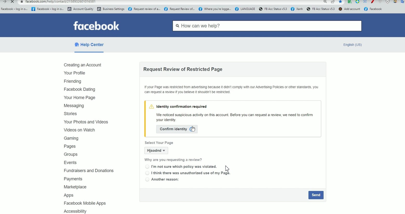Open the Your Profile topic
This screenshot has height=214, width=405.
point(74,73)
